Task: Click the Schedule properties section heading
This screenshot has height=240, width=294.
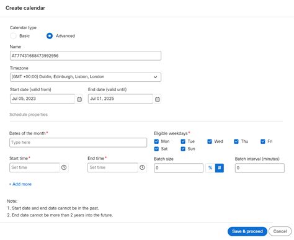Action: pos(29,115)
